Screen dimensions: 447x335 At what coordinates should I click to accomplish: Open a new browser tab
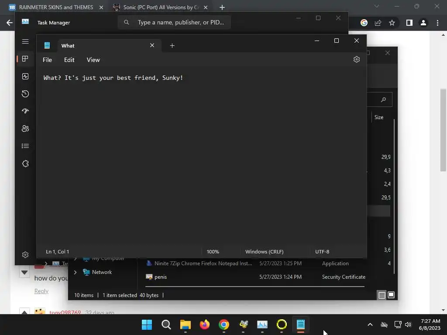click(x=222, y=7)
